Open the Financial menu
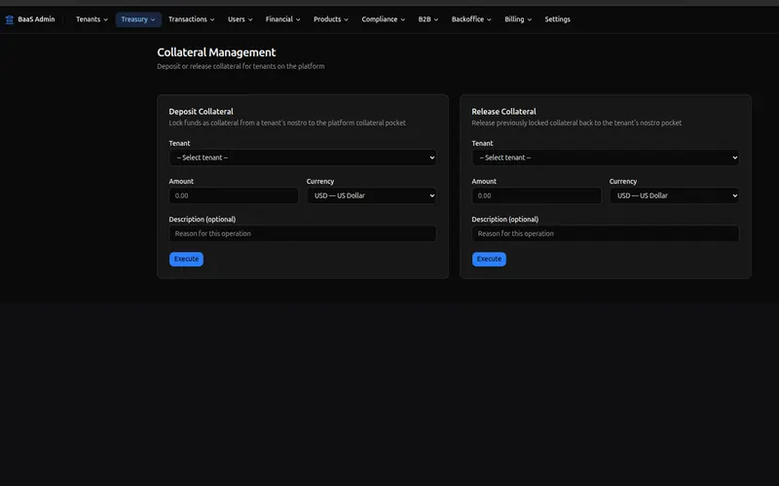 [x=282, y=19]
